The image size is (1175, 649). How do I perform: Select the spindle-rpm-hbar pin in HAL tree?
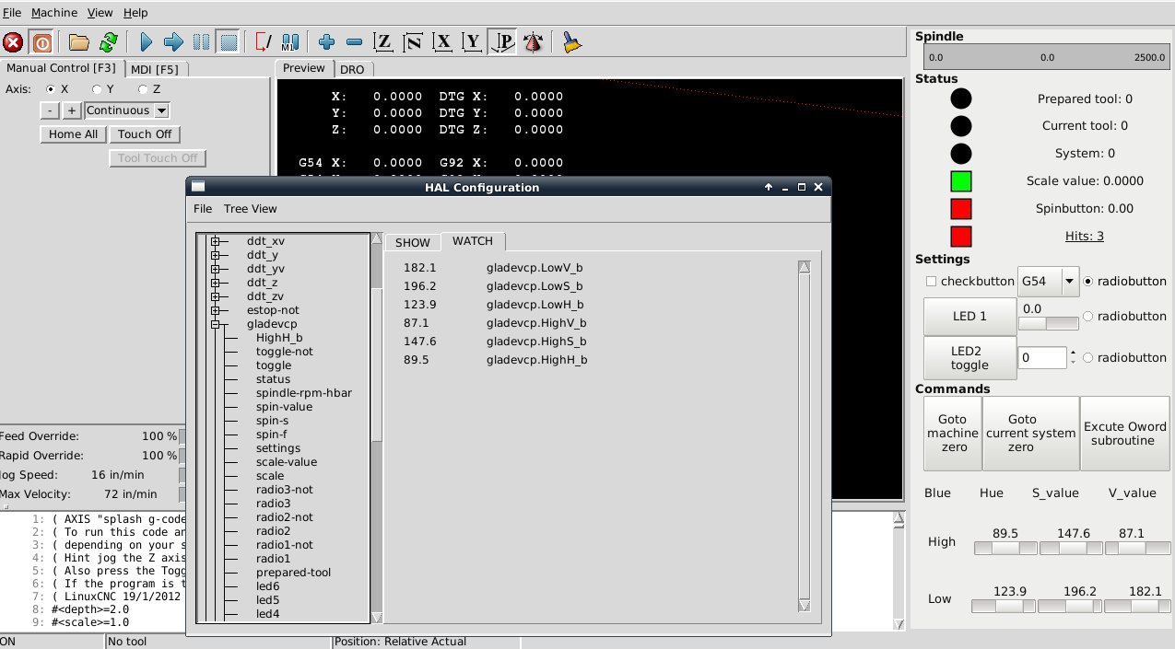tap(304, 393)
